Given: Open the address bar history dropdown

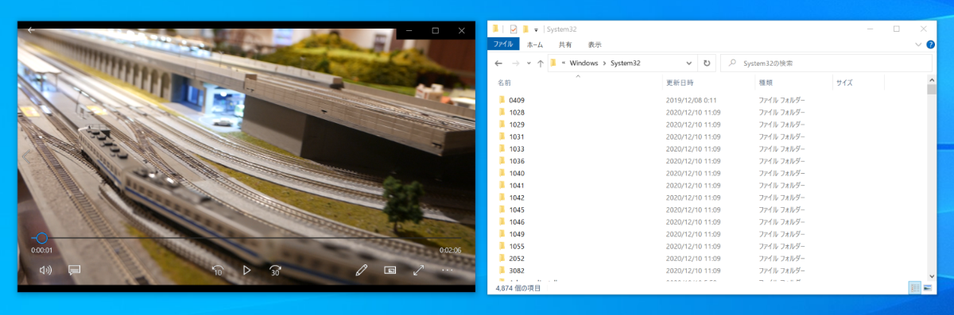Looking at the screenshot, I should click(689, 63).
